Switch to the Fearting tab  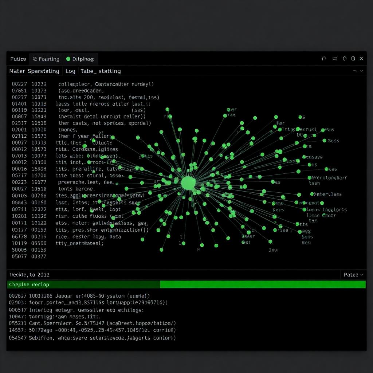click(x=46, y=59)
